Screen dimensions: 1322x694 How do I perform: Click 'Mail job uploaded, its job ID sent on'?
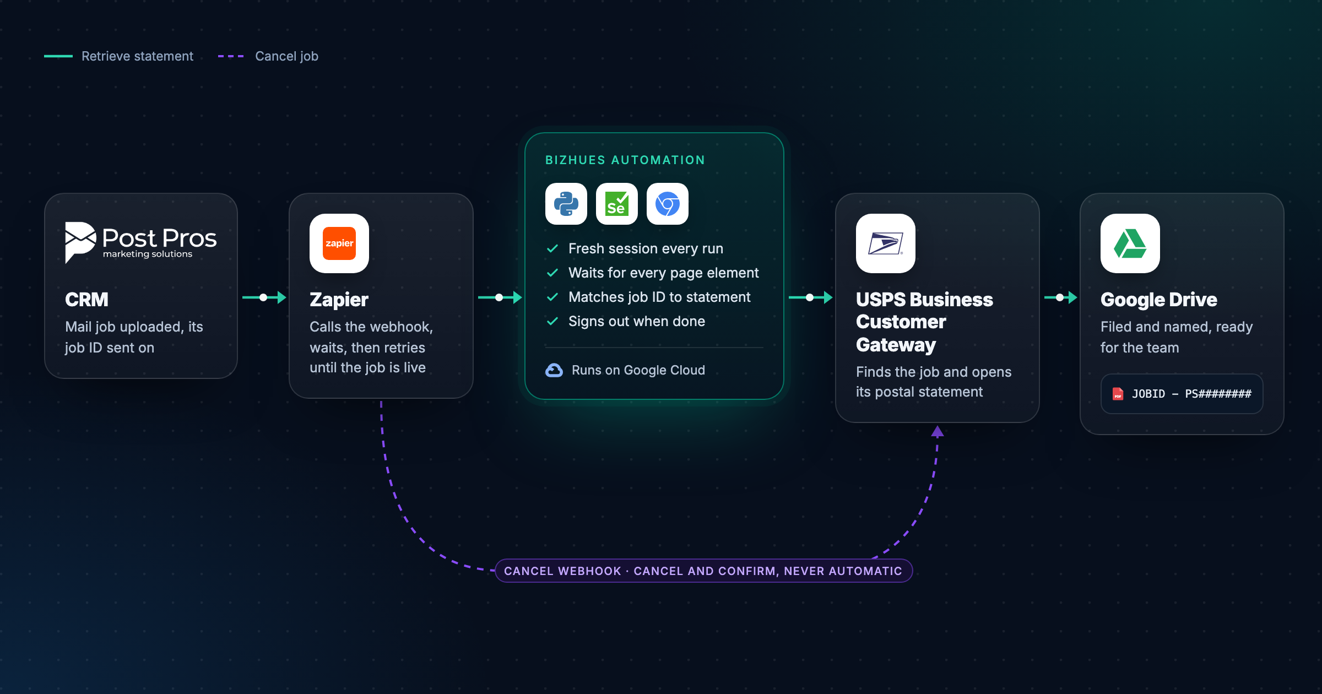pos(134,337)
